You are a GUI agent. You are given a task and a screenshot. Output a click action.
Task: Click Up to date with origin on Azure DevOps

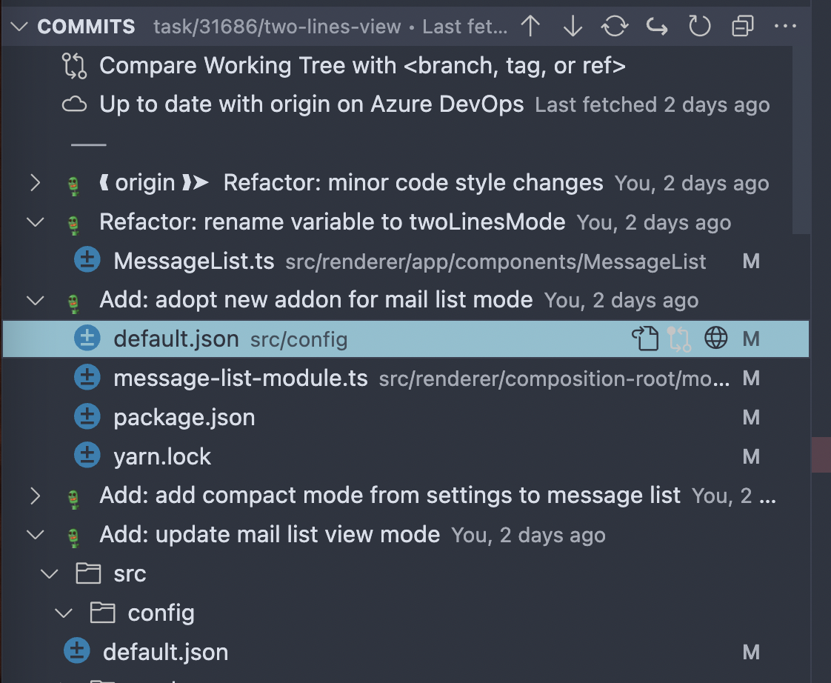tap(312, 104)
